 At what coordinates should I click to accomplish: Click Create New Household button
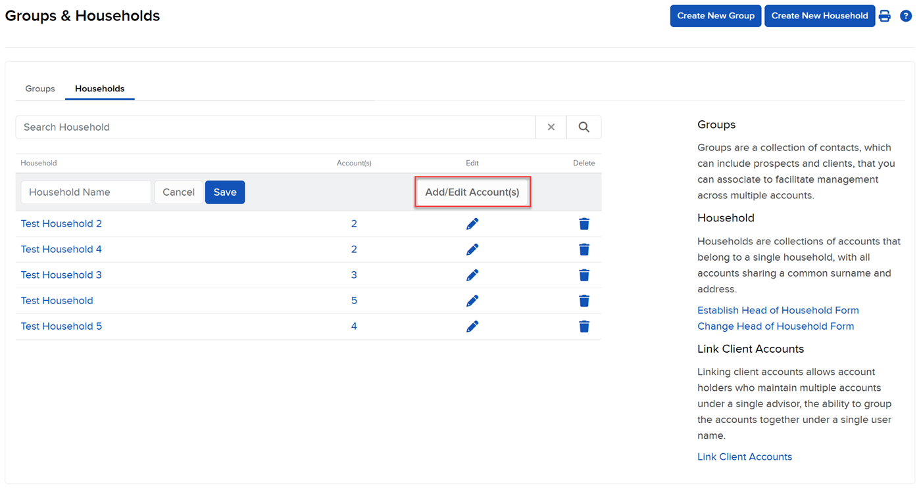(820, 16)
